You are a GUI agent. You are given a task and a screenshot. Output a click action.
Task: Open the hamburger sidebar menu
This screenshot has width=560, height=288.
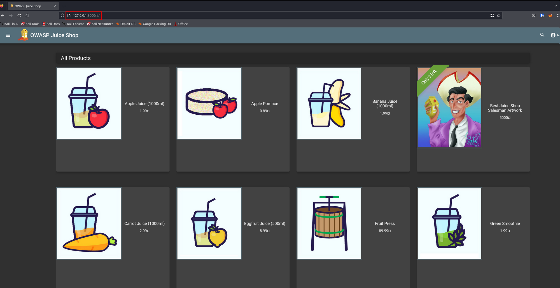(8, 35)
